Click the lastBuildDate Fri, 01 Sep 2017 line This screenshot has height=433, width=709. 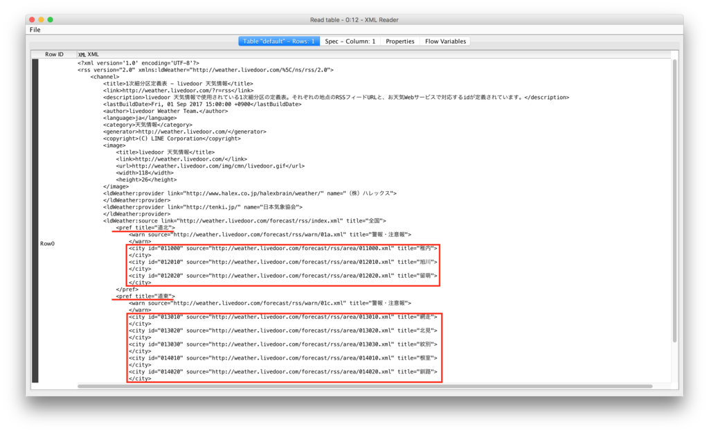pyautogui.click(x=202, y=104)
